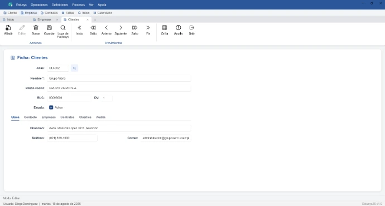Exit the form with Salir icon

coord(192,28)
